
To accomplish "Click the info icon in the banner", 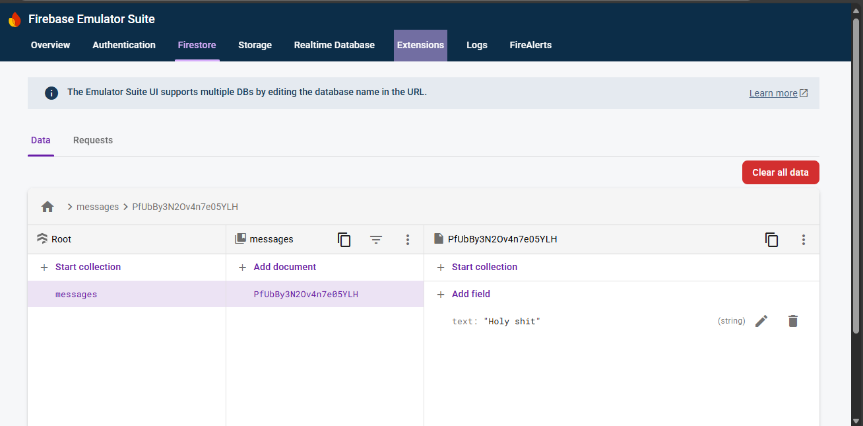I will tap(51, 92).
